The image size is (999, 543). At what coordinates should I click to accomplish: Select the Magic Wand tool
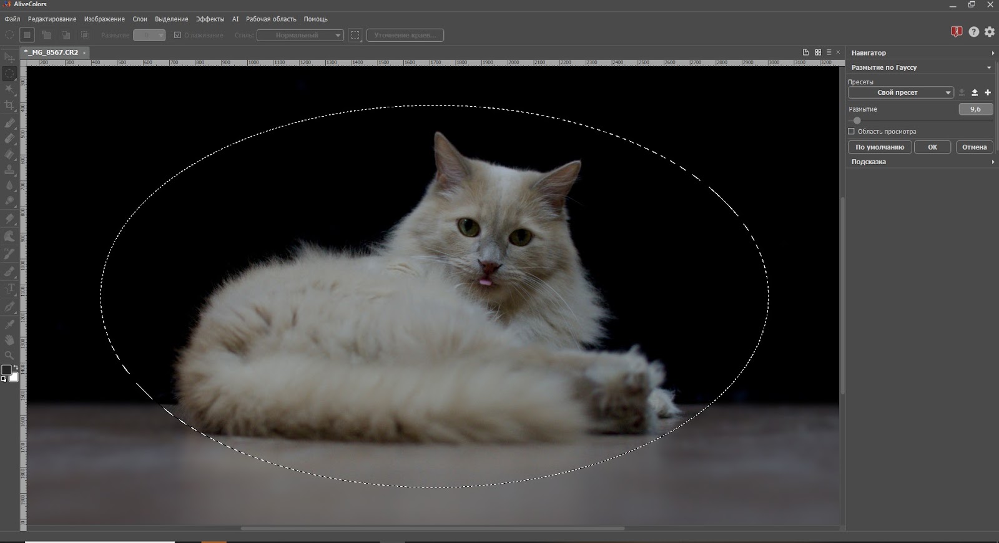9,90
